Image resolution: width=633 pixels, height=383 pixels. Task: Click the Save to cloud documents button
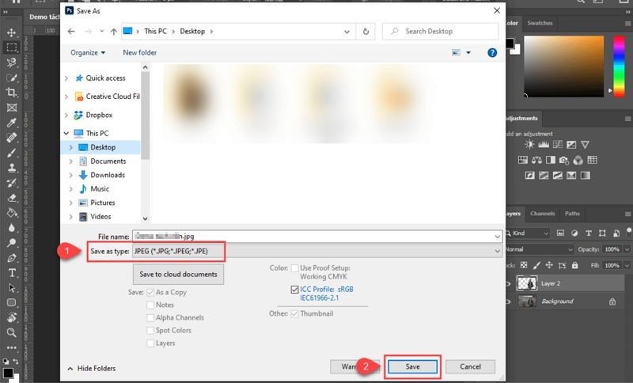[x=178, y=274]
